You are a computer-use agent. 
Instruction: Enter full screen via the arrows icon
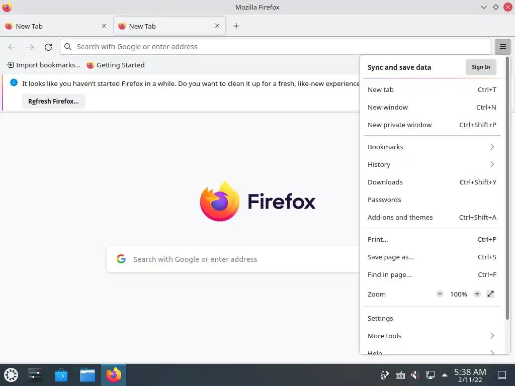[490, 294]
